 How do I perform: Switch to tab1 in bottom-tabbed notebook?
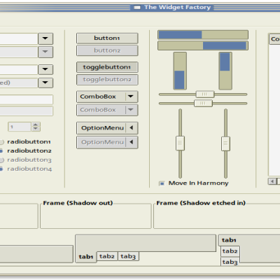coord(86,257)
